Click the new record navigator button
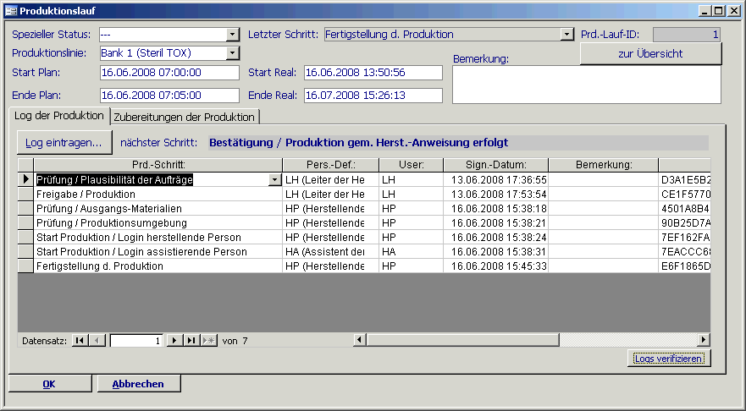The image size is (746, 411). pyautogui.click(x=208, y=340)
